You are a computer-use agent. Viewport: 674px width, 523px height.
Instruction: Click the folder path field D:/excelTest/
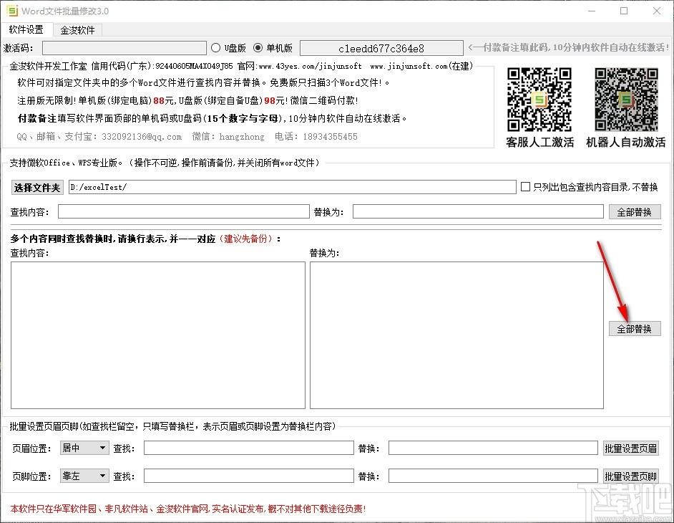pos(293,187)
